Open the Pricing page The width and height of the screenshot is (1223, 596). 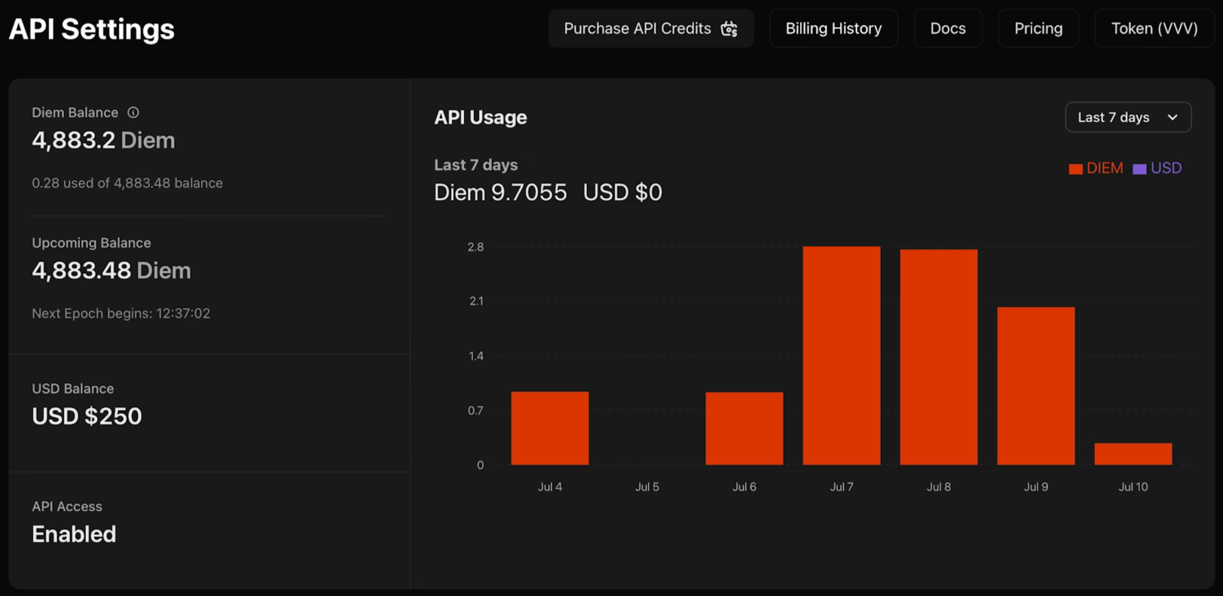1038,29
